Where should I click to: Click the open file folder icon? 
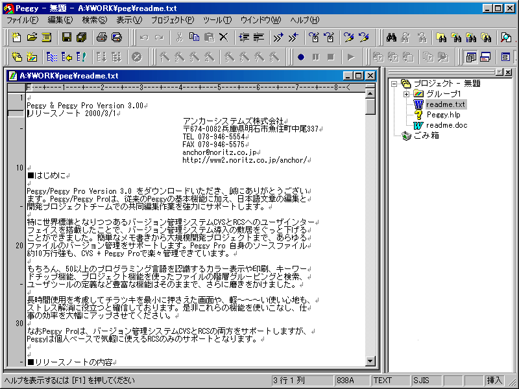32,38
